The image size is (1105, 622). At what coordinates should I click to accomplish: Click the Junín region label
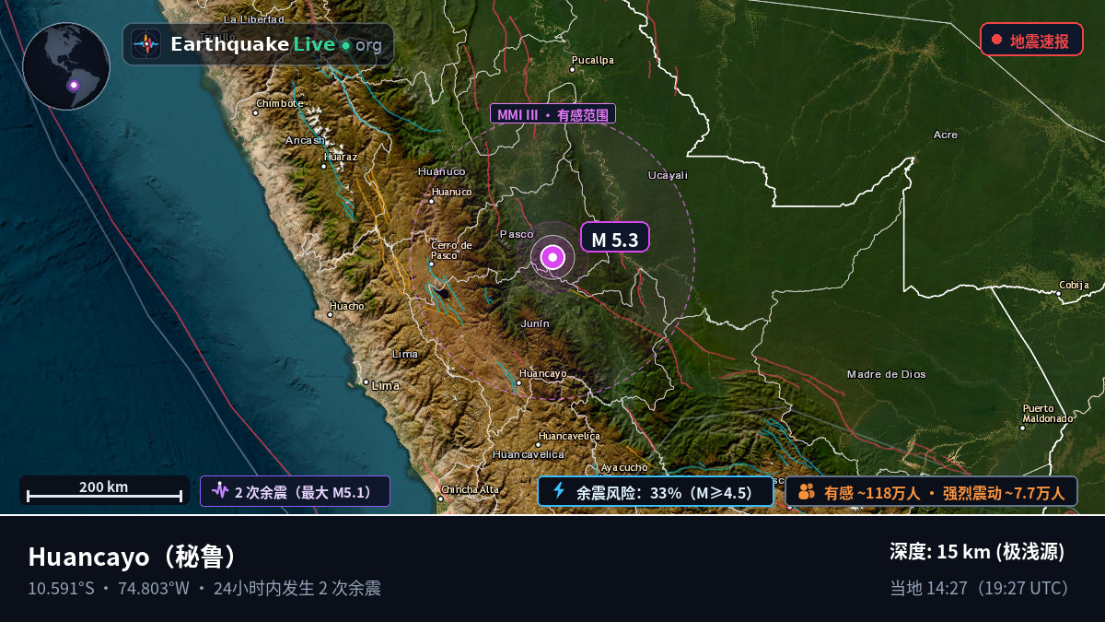(x=535, y=323)
